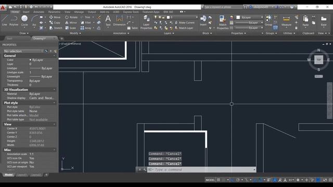
Task: Expand the Layers panel
Action: click(169, 33)
